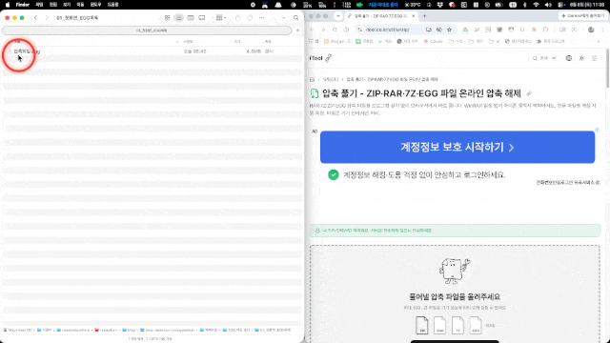Close the 압축 풀기 browser tab
The image size is (610, 343).
point(413,16)
